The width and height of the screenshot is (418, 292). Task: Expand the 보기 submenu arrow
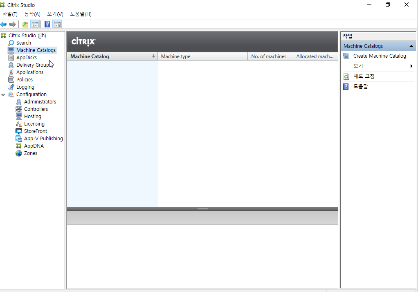click(x=411, y=66)
